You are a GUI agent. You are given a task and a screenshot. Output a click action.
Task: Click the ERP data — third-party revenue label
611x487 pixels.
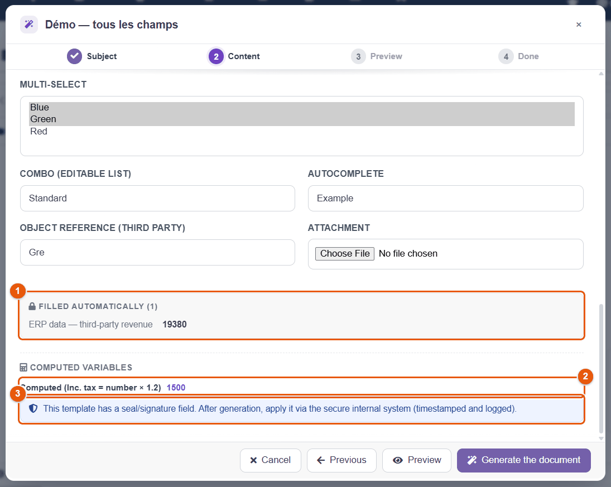click(91, 324)
